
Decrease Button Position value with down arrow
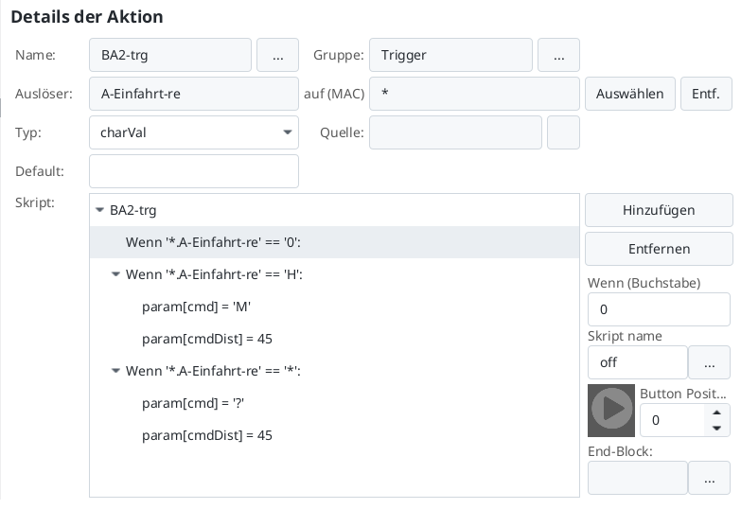point(716,428)
